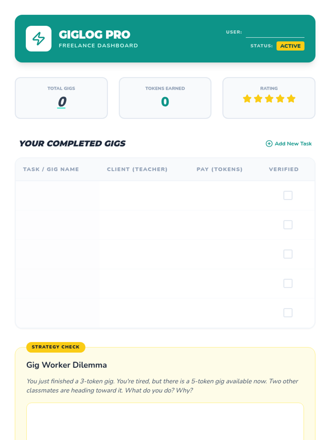Click the User name field in header
Viewport: 330px width, 440px height.
click(x=275, y=32)
